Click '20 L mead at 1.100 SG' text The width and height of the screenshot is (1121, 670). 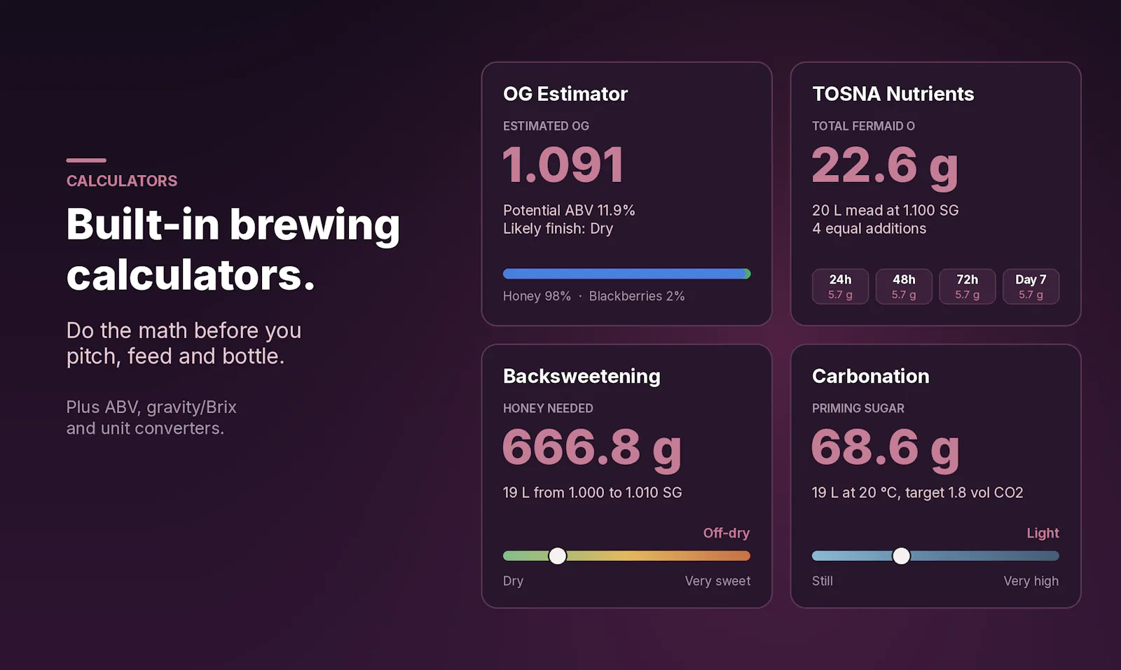point(885,210)
